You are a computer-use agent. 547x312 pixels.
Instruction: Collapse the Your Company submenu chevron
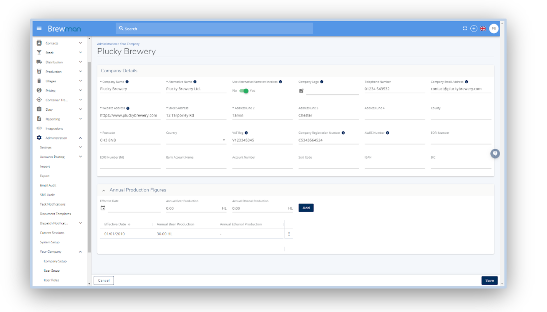80,252
